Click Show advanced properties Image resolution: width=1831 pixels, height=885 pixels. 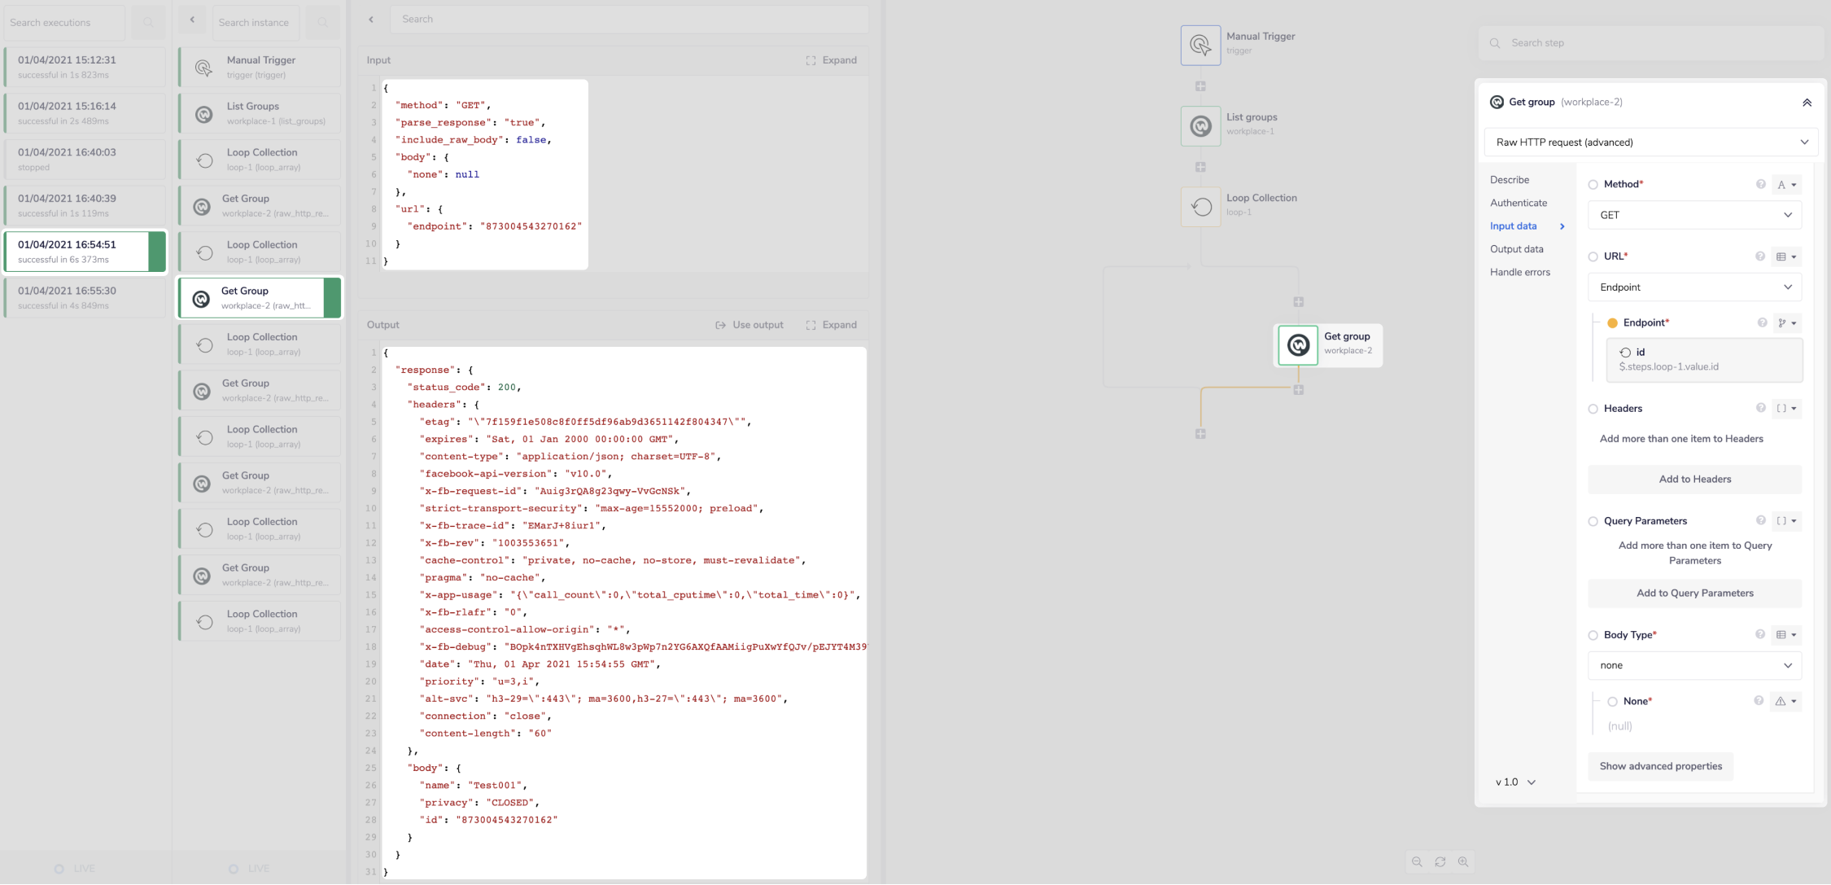tap(1660, 766)
